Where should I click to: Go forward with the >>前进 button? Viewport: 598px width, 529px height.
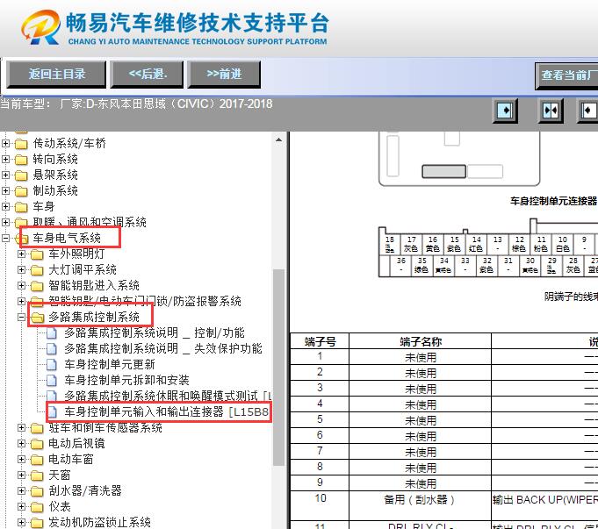click(224, 74)
